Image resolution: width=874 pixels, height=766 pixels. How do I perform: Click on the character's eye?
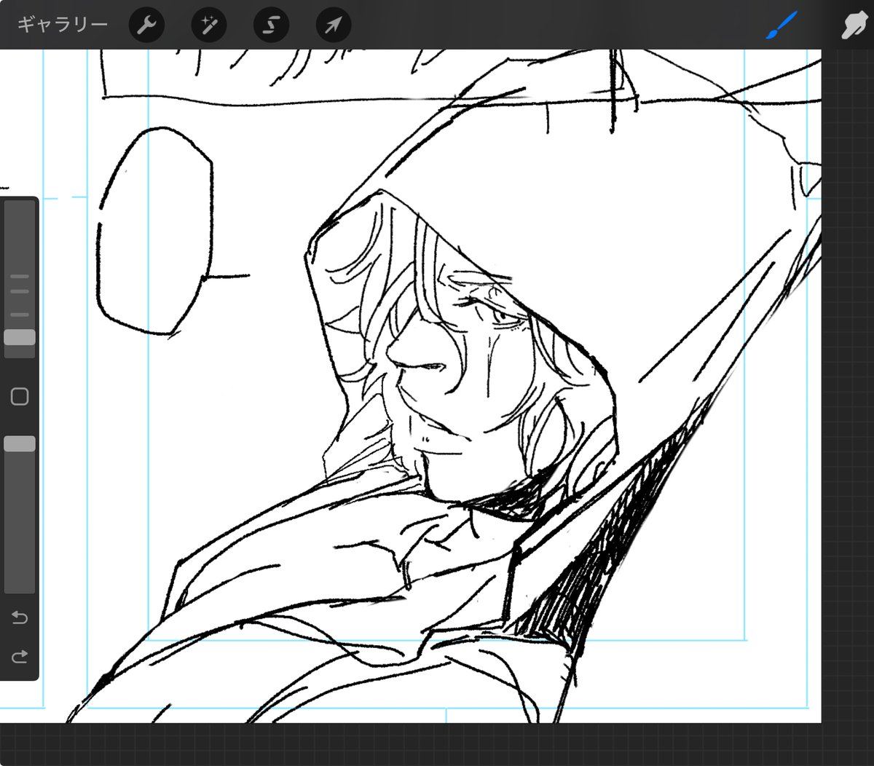coord(501,315)
